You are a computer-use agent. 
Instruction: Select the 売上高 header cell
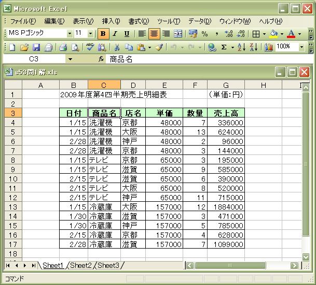[x=226, y=113]
